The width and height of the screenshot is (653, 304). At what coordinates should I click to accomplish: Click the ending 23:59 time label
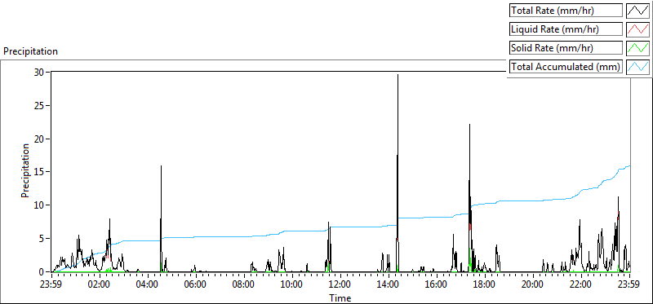click(x=629, y=285)
